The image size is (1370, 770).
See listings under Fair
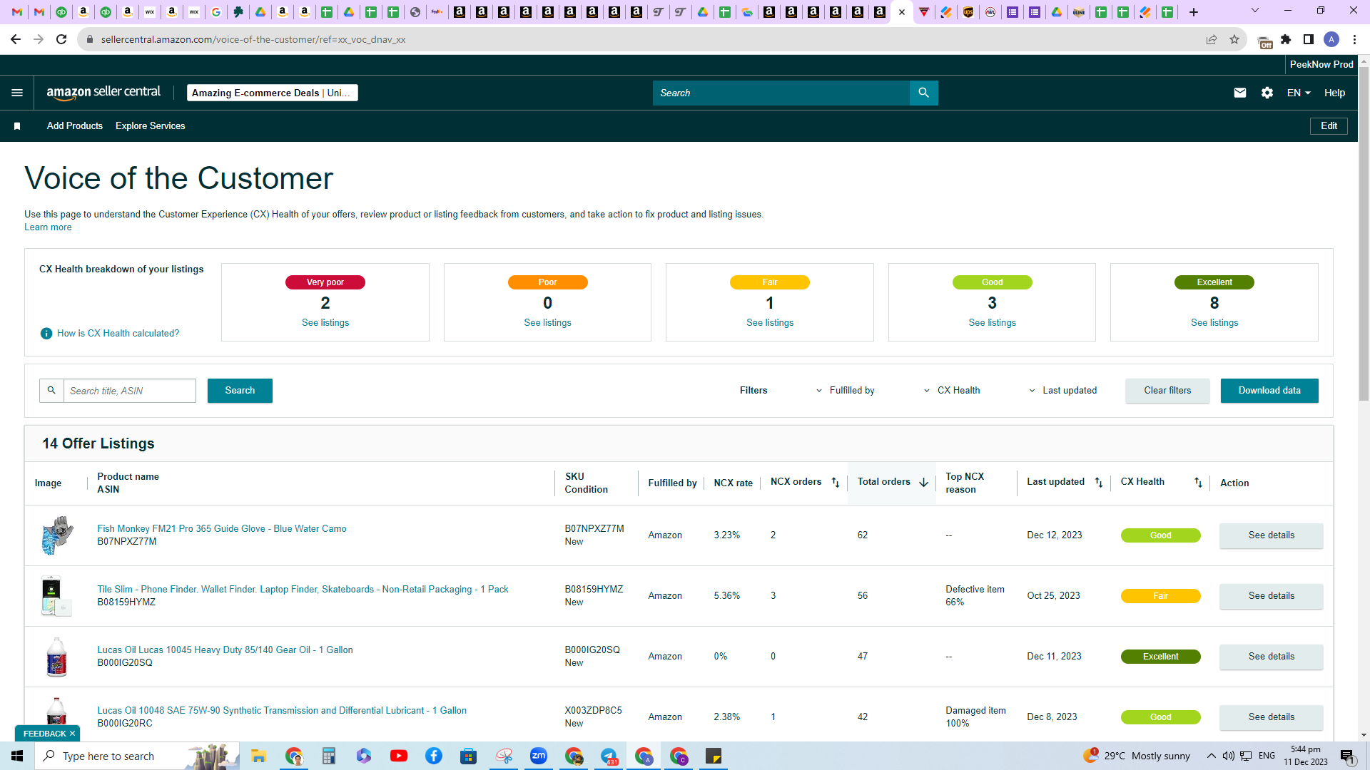[x=770, y=323]
